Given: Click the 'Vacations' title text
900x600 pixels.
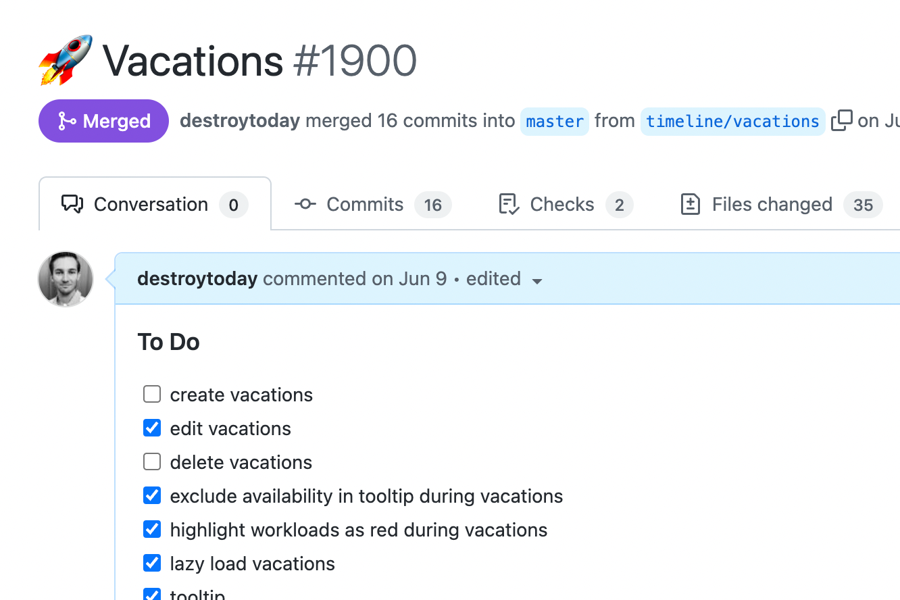Looking at the screenshot, I should 193,61.
